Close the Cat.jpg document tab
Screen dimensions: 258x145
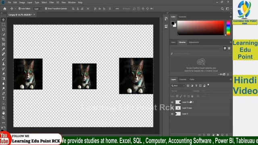click(x=34, y=14)
